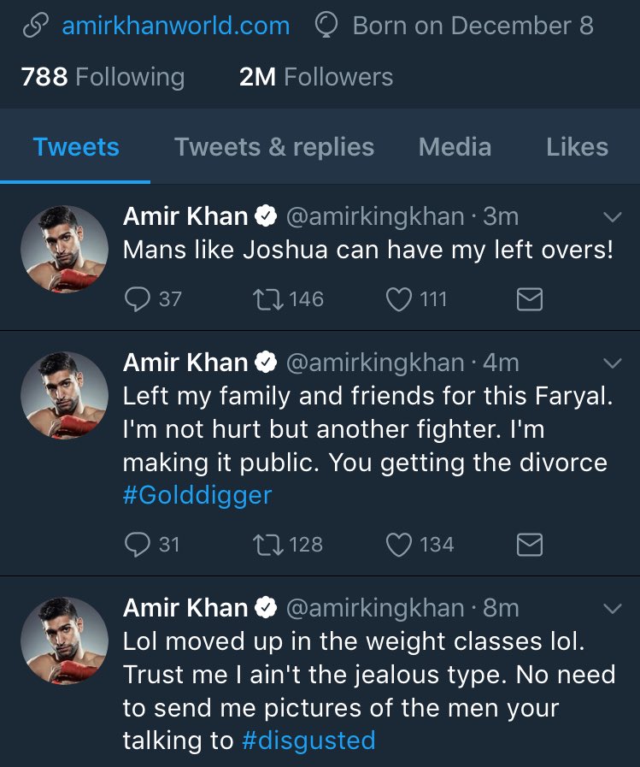Show more options for the 8m tweet
The image size is (640, 767).
pyautogui.click(x=612, y=609)
